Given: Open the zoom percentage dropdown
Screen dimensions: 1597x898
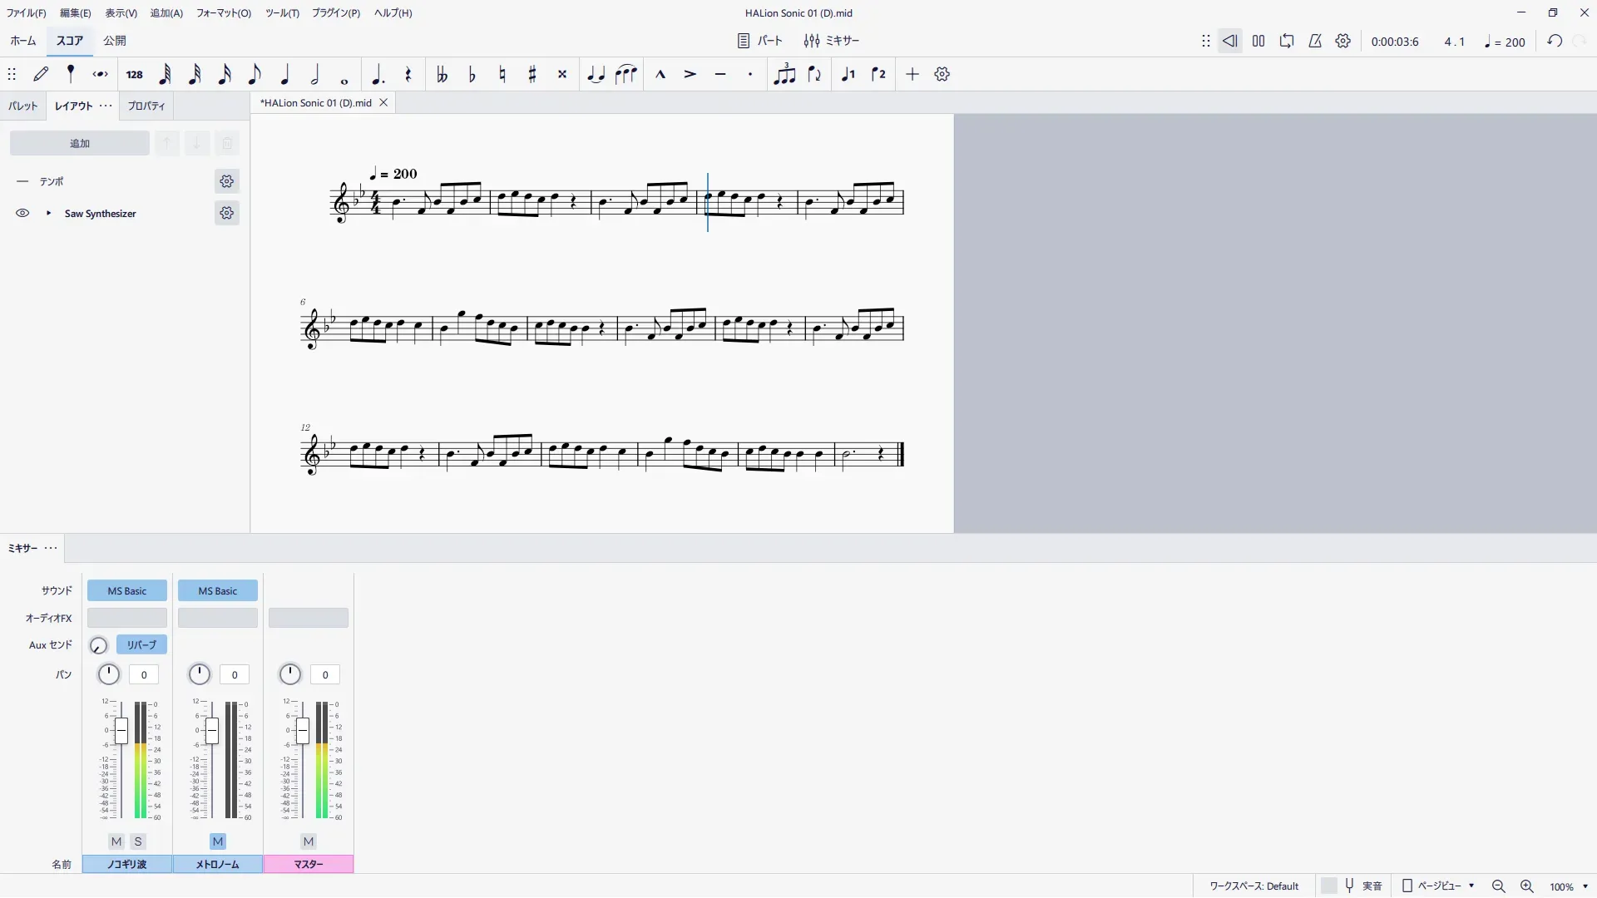Looking at the screenshot, I should (x=1585, y=887).
